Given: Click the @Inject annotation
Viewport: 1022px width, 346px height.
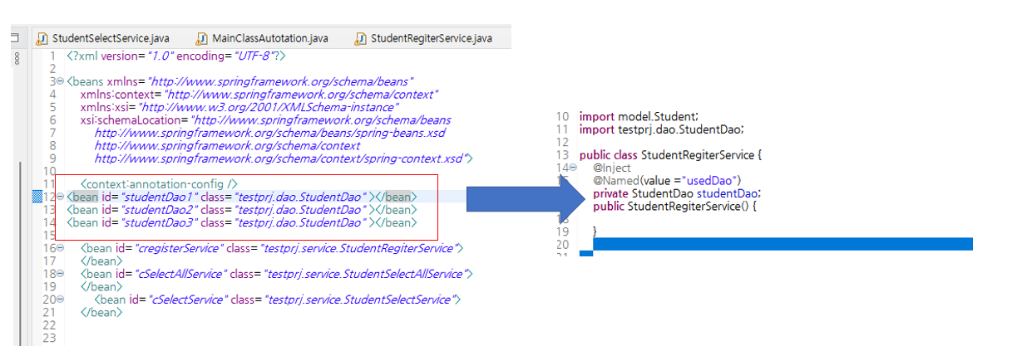Looking at the screenshot, I should pos(611,168).
